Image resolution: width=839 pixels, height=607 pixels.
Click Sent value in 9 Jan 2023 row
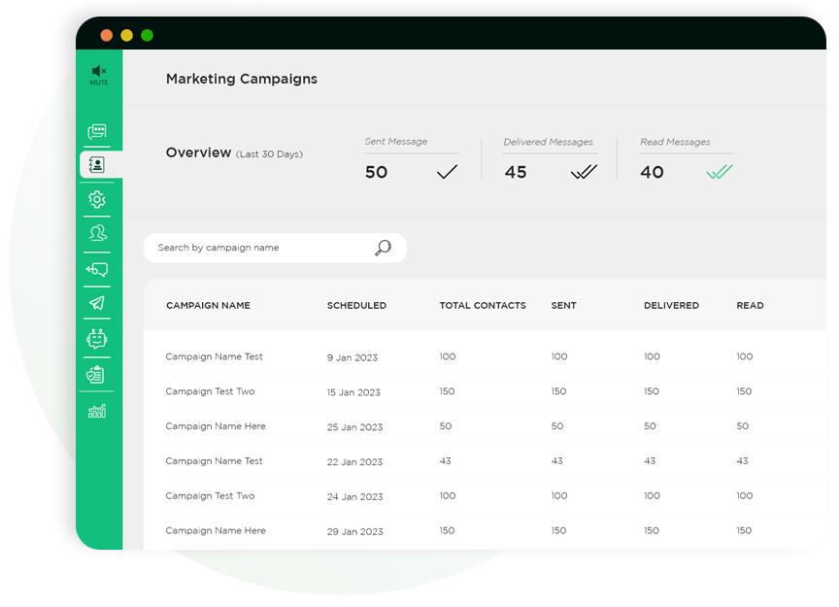click(559, 356)
